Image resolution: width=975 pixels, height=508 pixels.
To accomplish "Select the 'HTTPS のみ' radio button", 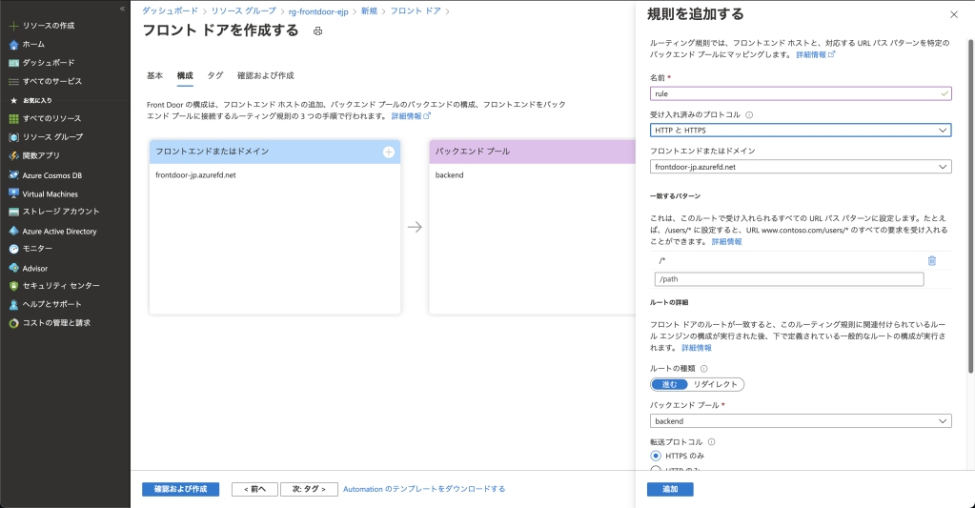I will click(x=655, y=456).
